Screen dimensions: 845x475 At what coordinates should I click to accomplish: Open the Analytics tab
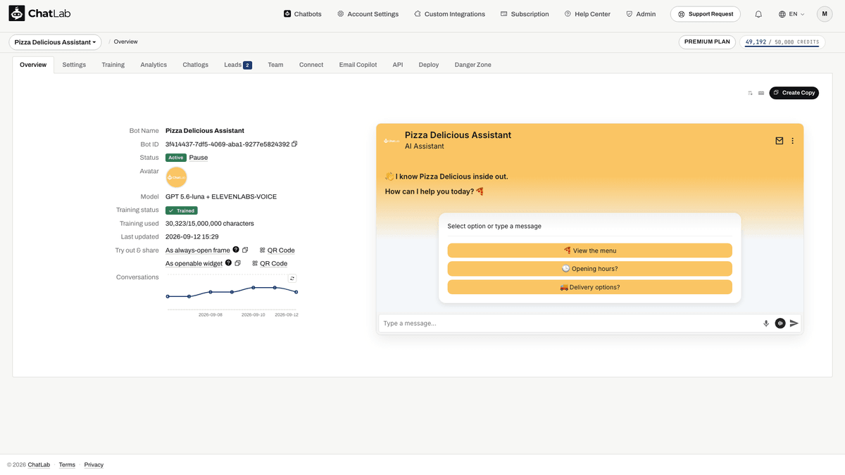154,65
